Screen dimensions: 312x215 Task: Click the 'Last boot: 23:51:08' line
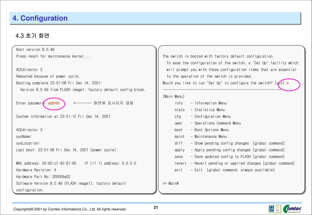pos(66,150)
